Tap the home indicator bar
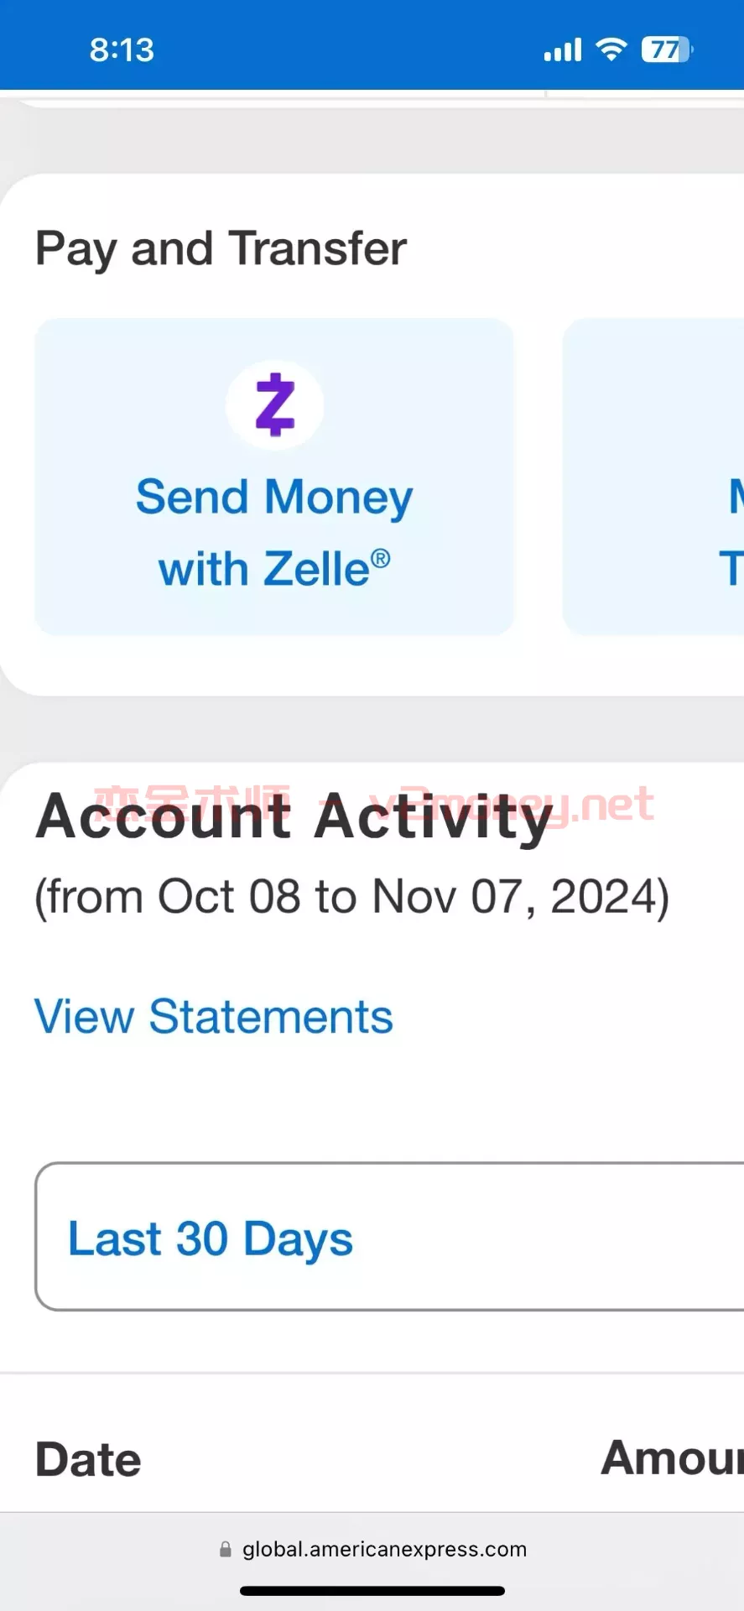744x1611 pixels. point(372,1591)
